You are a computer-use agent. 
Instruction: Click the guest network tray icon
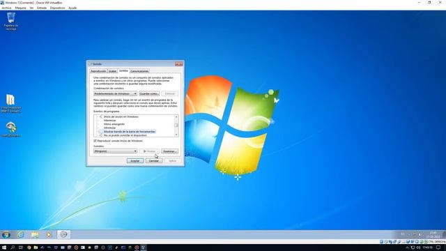pos(415,234)
